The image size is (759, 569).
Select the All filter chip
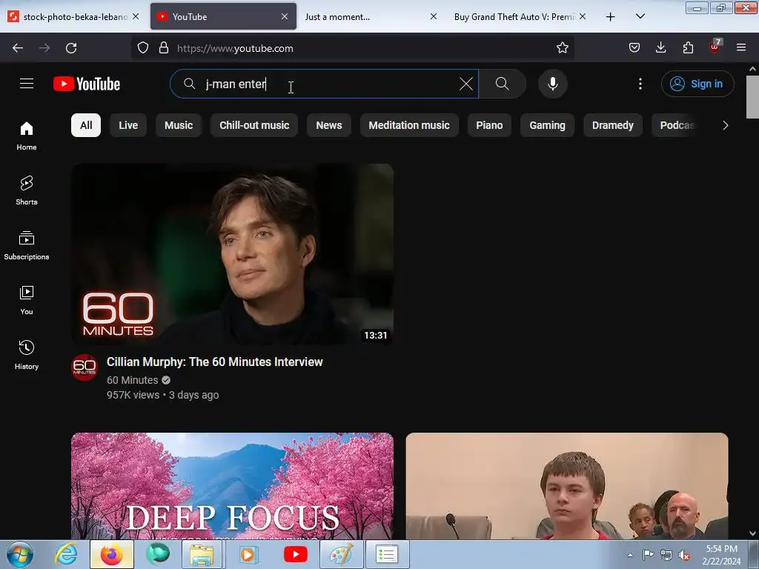click(86, 125)
